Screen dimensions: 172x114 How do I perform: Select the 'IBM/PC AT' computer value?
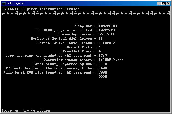click(108, 26)
